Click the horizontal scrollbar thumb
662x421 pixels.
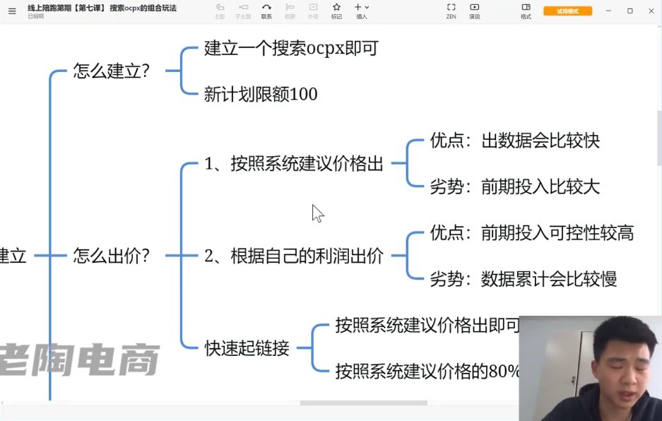click(364, 403)
